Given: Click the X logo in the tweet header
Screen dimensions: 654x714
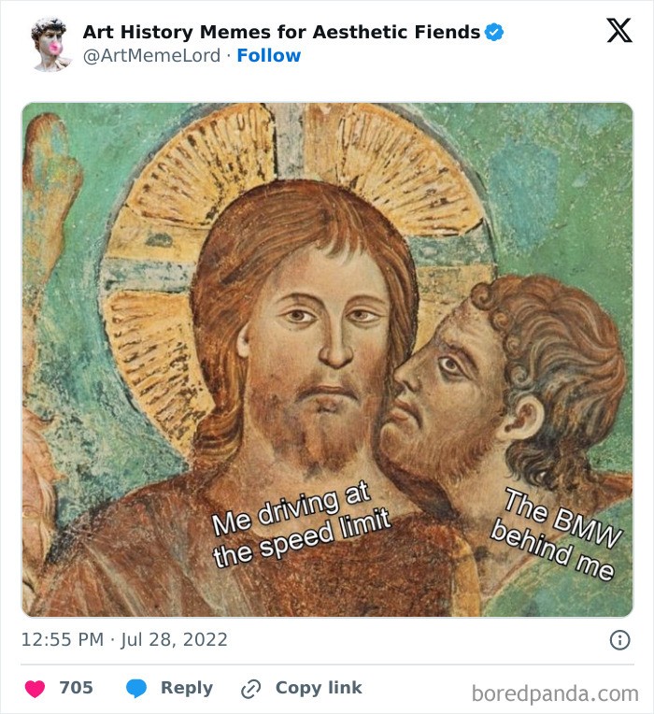Looking at the screenshot, I should 618,31.
